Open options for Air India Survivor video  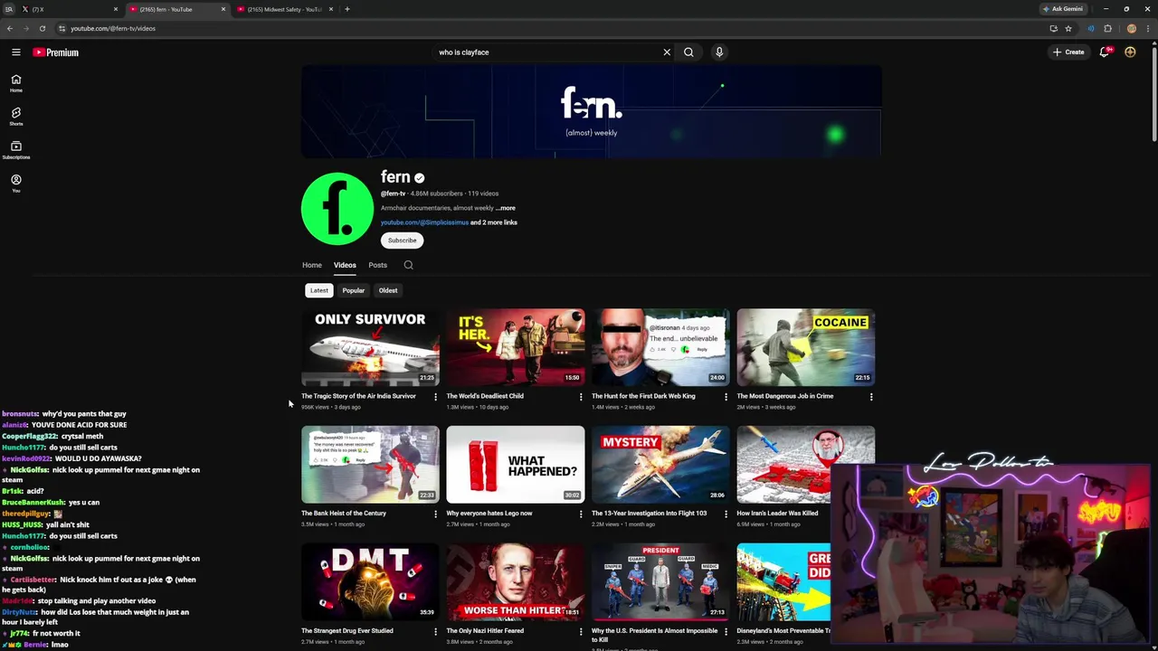point(435,396)
